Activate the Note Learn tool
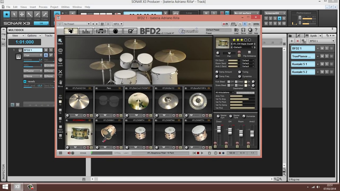This screenshot has height=191, width=340. 60,62
